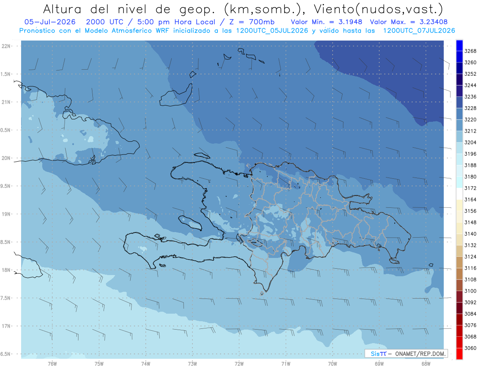Select the white swatch between 3172 and 3164
478x369 pixels.
[x=459, y=193]
